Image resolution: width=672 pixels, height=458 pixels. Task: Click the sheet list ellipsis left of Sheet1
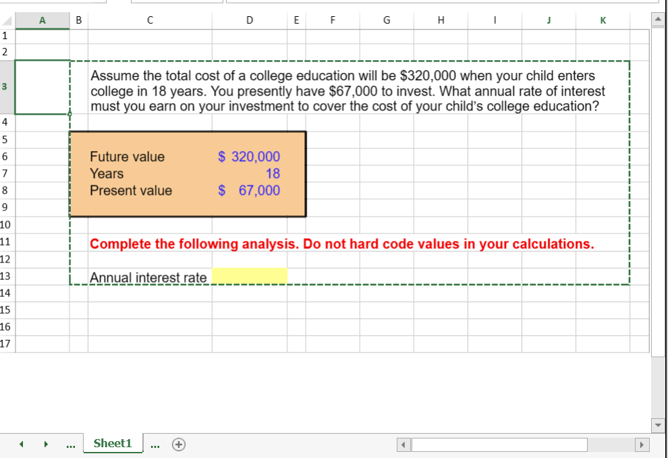[x=70, y=444]
